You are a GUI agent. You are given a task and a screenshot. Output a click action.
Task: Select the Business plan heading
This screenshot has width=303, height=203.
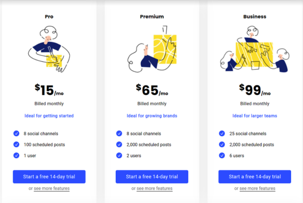point(255,16)
